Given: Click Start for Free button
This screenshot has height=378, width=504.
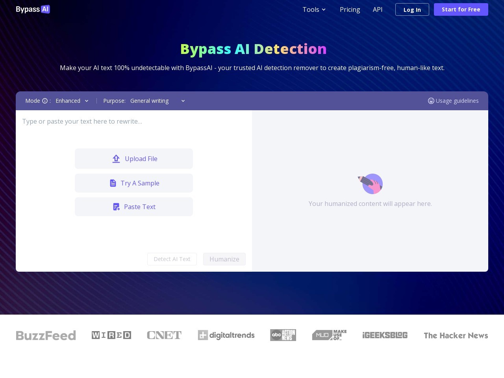Looking at the screenshot, I should (461, 9).
